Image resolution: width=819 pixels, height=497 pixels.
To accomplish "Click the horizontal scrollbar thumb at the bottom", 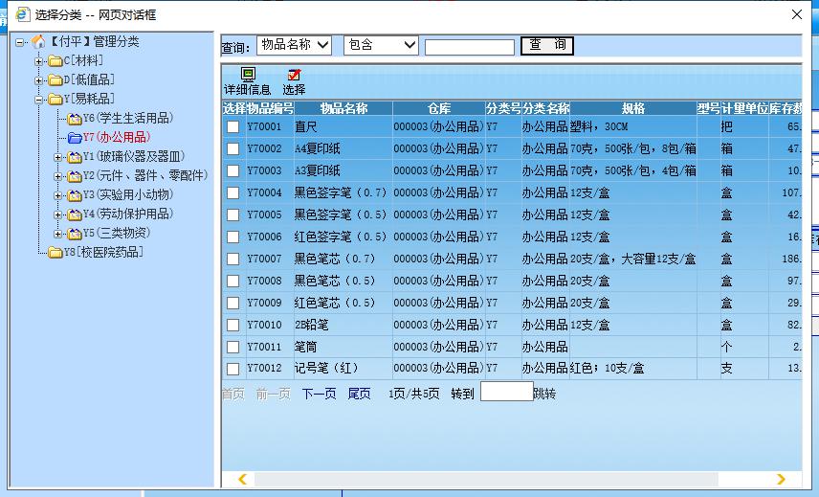I will [x=486, y=479].
